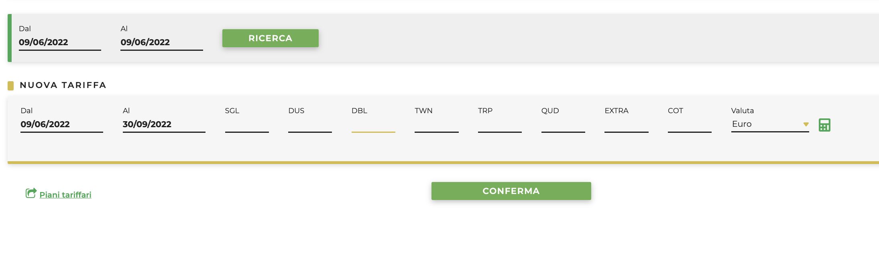Click the EXTRA rate input field
The image size is (879, 272).
pyautogui.click(x=626, y=125)
